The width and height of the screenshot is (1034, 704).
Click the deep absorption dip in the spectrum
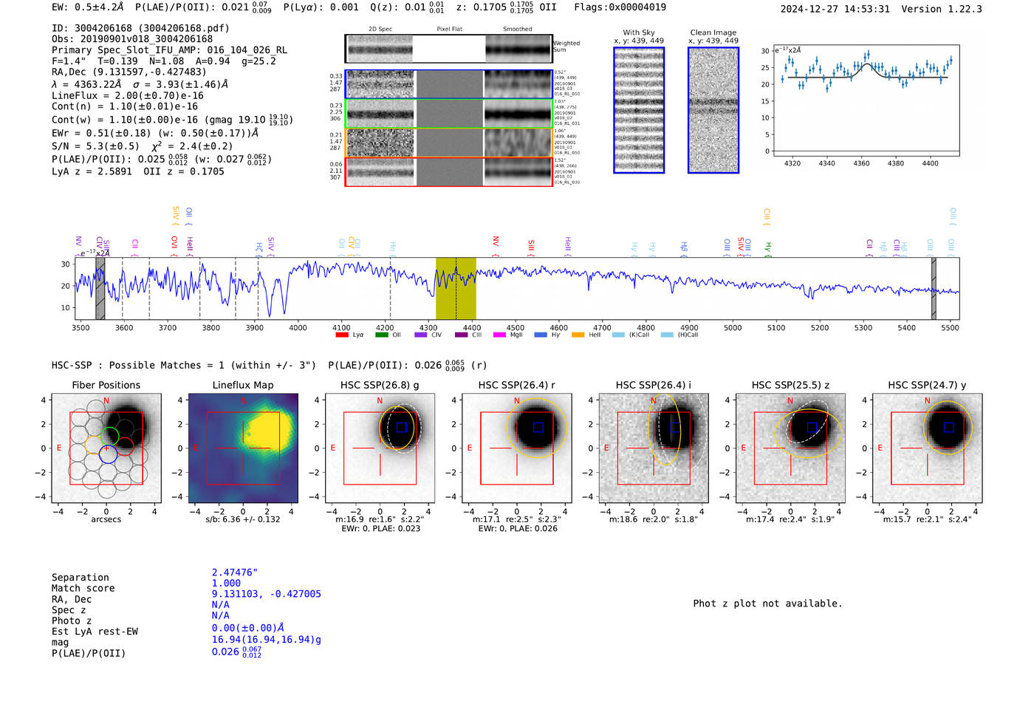(270, 303)
